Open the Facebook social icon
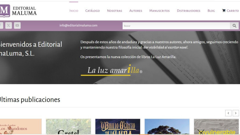 click(1, 25)
